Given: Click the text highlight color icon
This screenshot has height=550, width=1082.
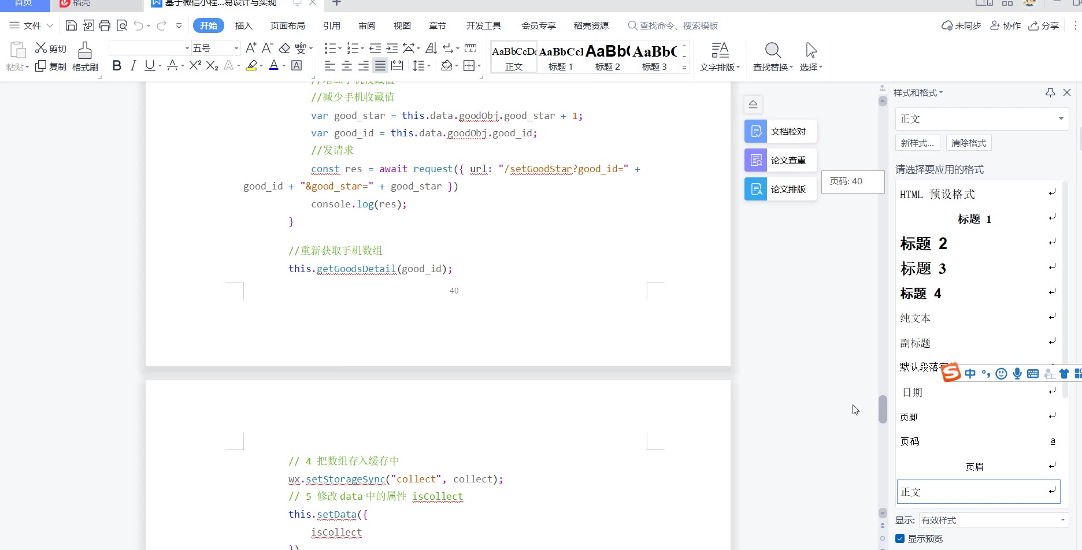Looking at the screenshot, I should click(x=251, y=66).
